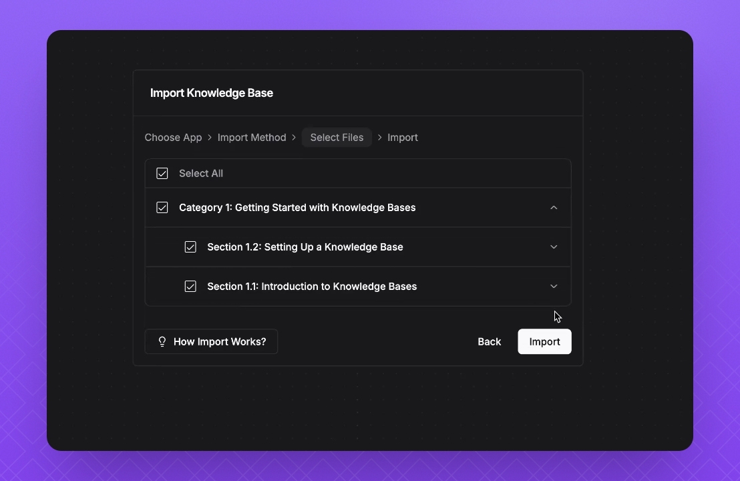Image resolution: width=740 pixels, height=481 pixels.
Task: Expand Section 1.1 using its chevron
Action: coord(554,287)
